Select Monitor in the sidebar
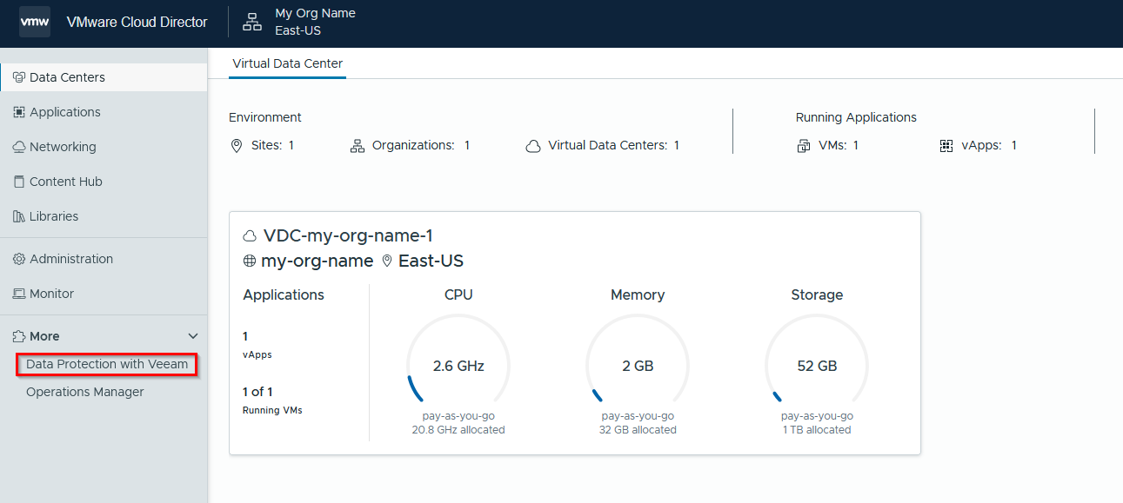Viewport: 1123px width, 503px height. 104,294
